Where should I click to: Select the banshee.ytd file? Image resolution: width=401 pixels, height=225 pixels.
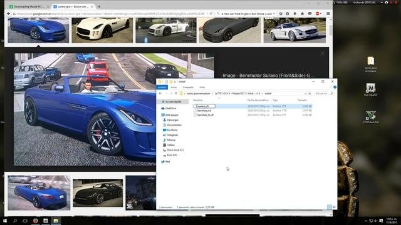pos(204,111)
